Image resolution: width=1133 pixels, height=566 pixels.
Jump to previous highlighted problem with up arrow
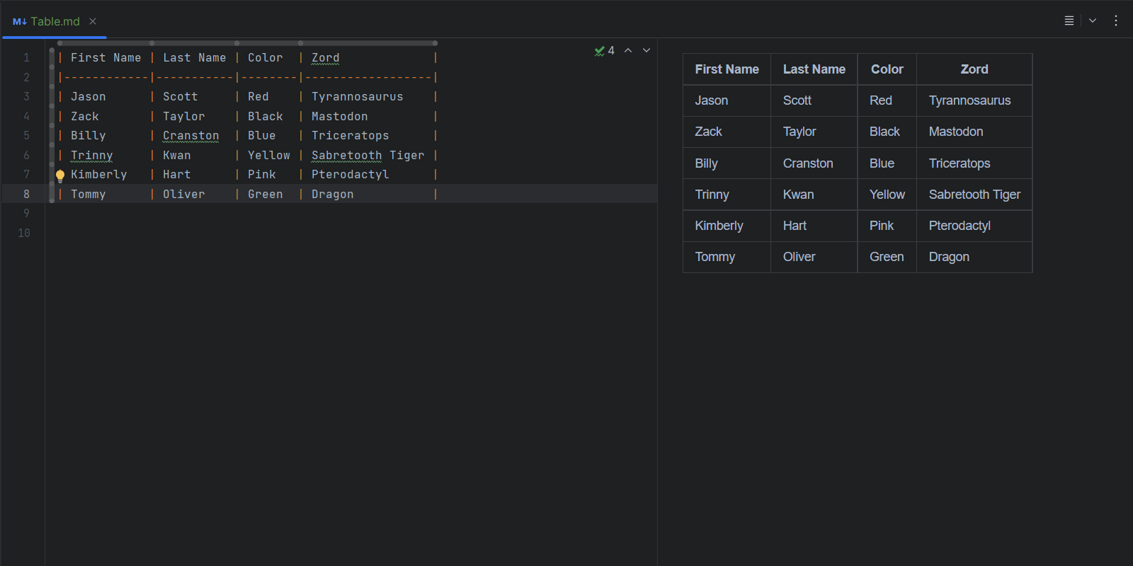coord(628,50)
